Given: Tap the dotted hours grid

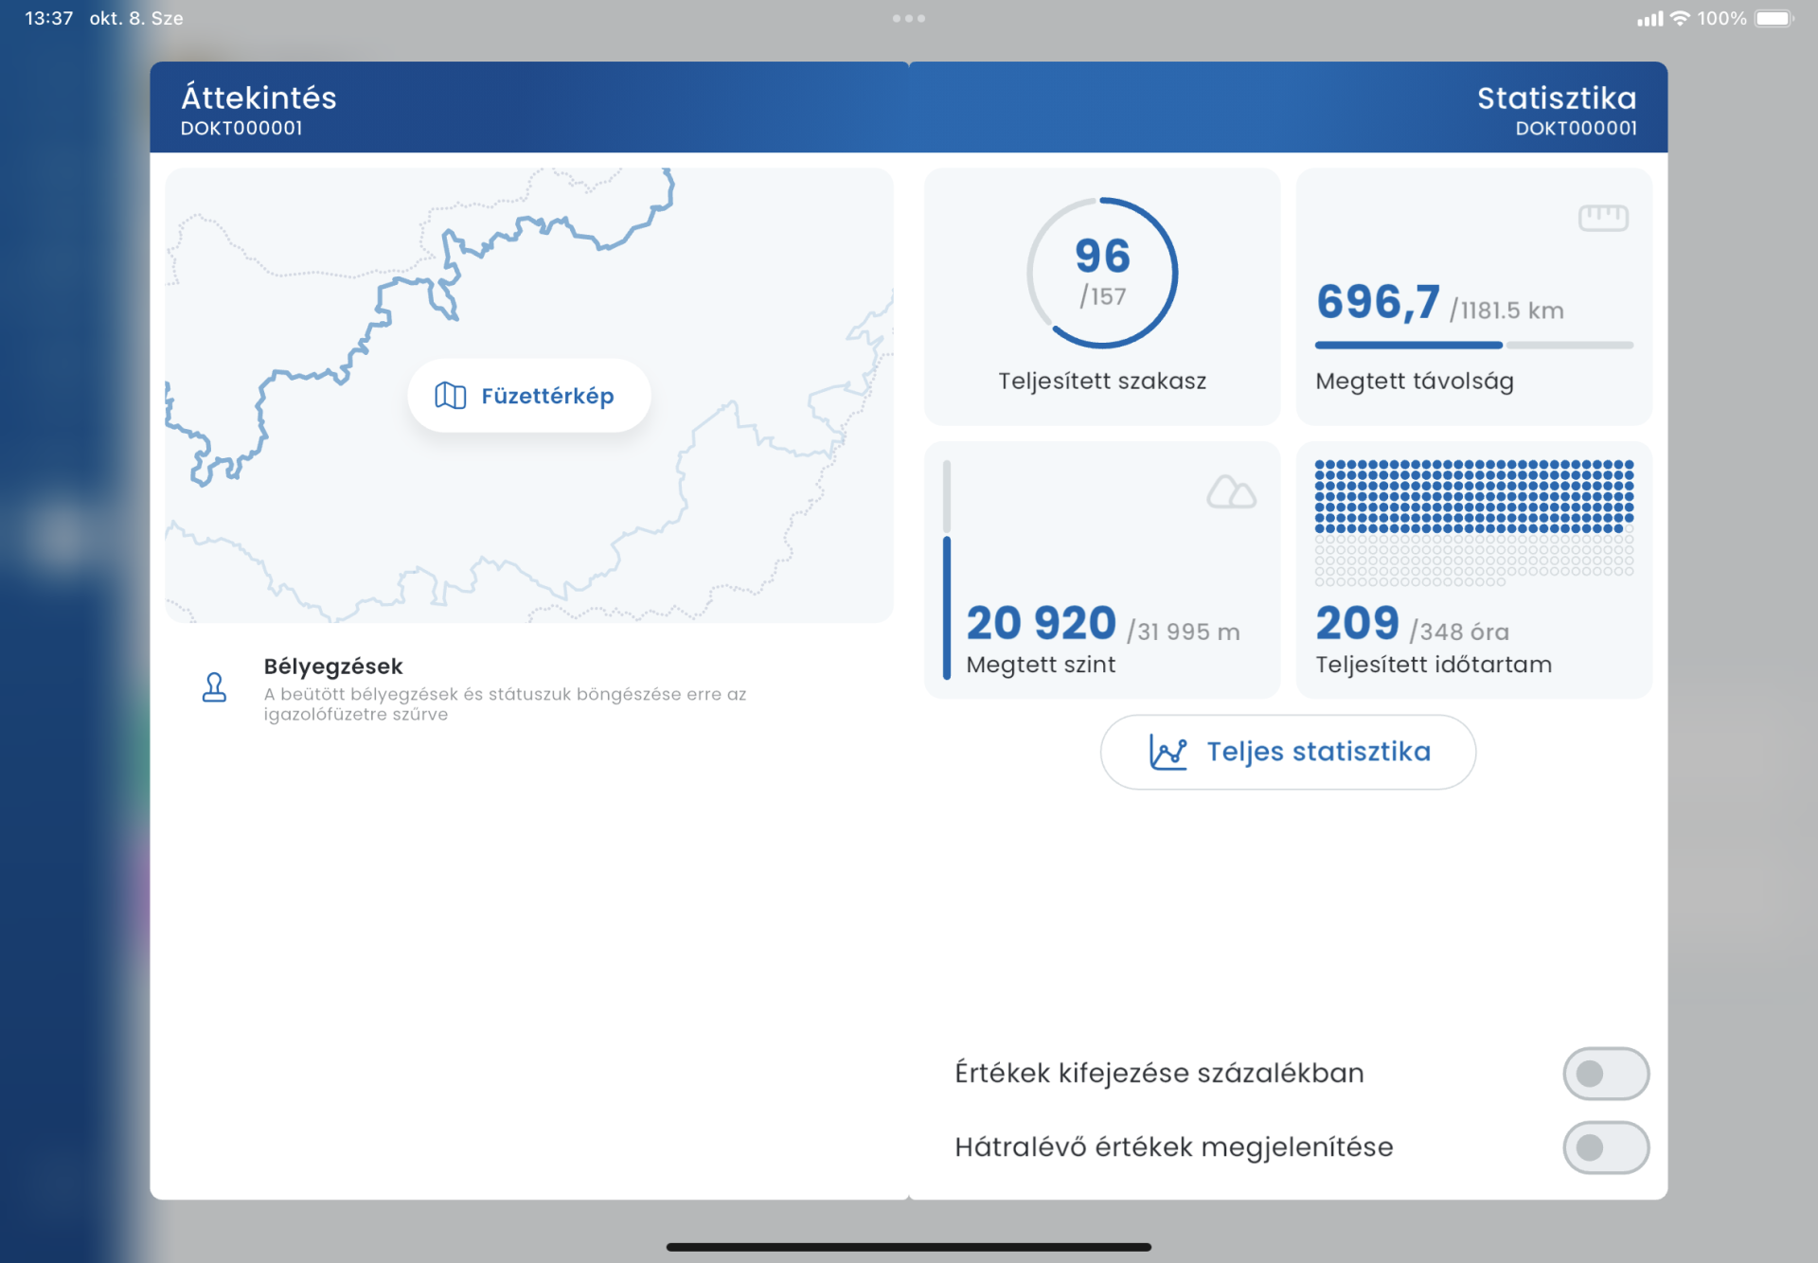Looking at the screenshot, I should coord(1473,523).
